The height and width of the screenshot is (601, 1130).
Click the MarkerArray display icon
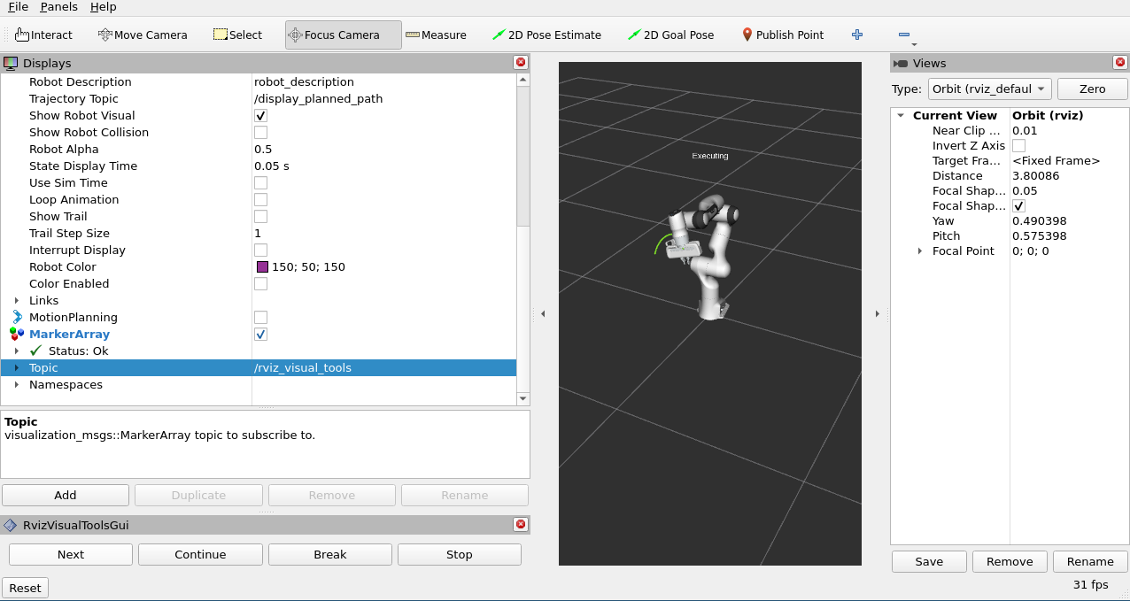(18, 334)
